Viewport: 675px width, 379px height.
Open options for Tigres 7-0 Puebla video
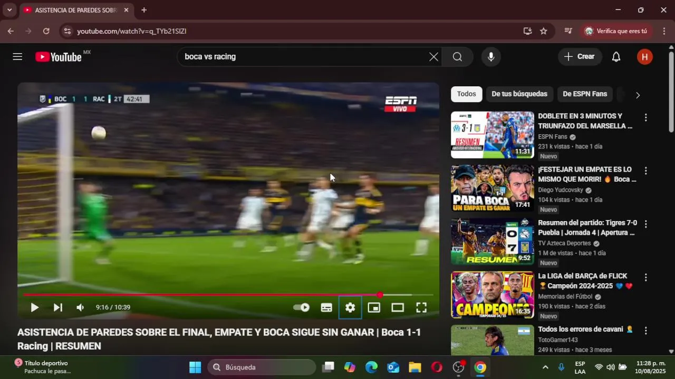(x=645, y=224)
